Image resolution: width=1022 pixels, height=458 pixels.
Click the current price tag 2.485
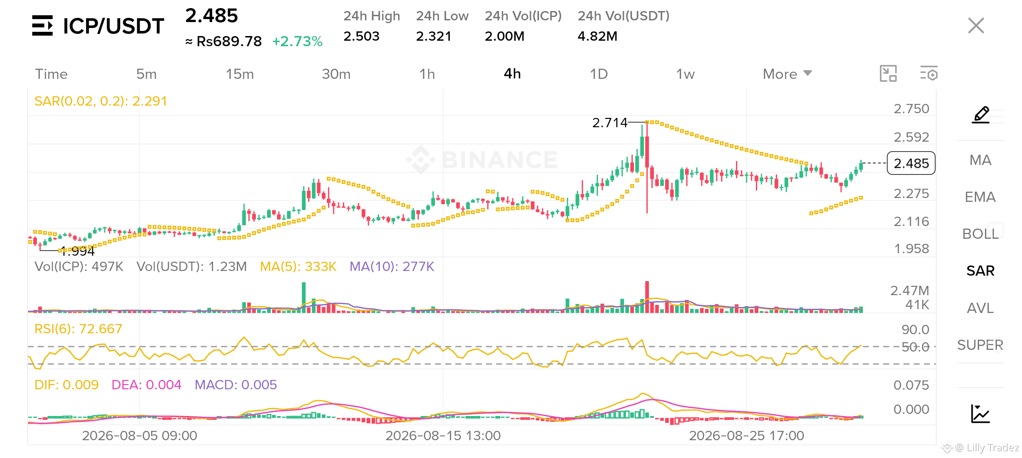pyautogui.click(x=911, y=163)
